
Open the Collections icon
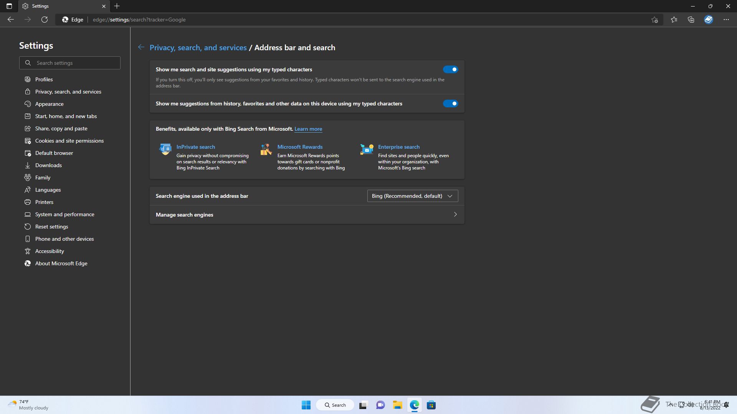point(691,20)
